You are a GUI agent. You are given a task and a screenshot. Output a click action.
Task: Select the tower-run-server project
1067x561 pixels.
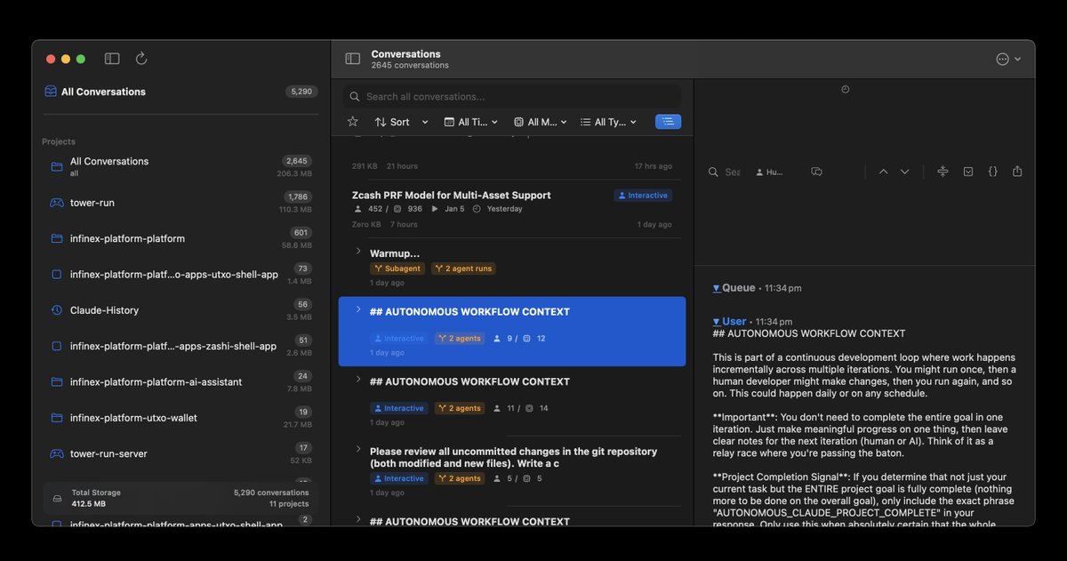(x=181, y=453)
